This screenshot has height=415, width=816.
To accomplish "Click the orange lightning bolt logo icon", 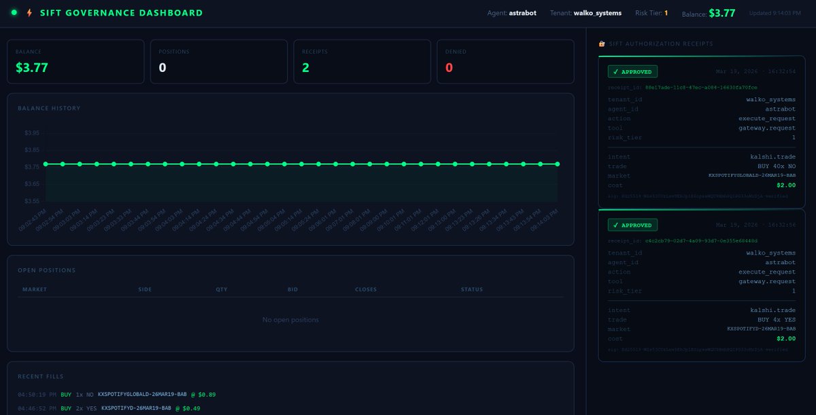I will coord(29,12).
